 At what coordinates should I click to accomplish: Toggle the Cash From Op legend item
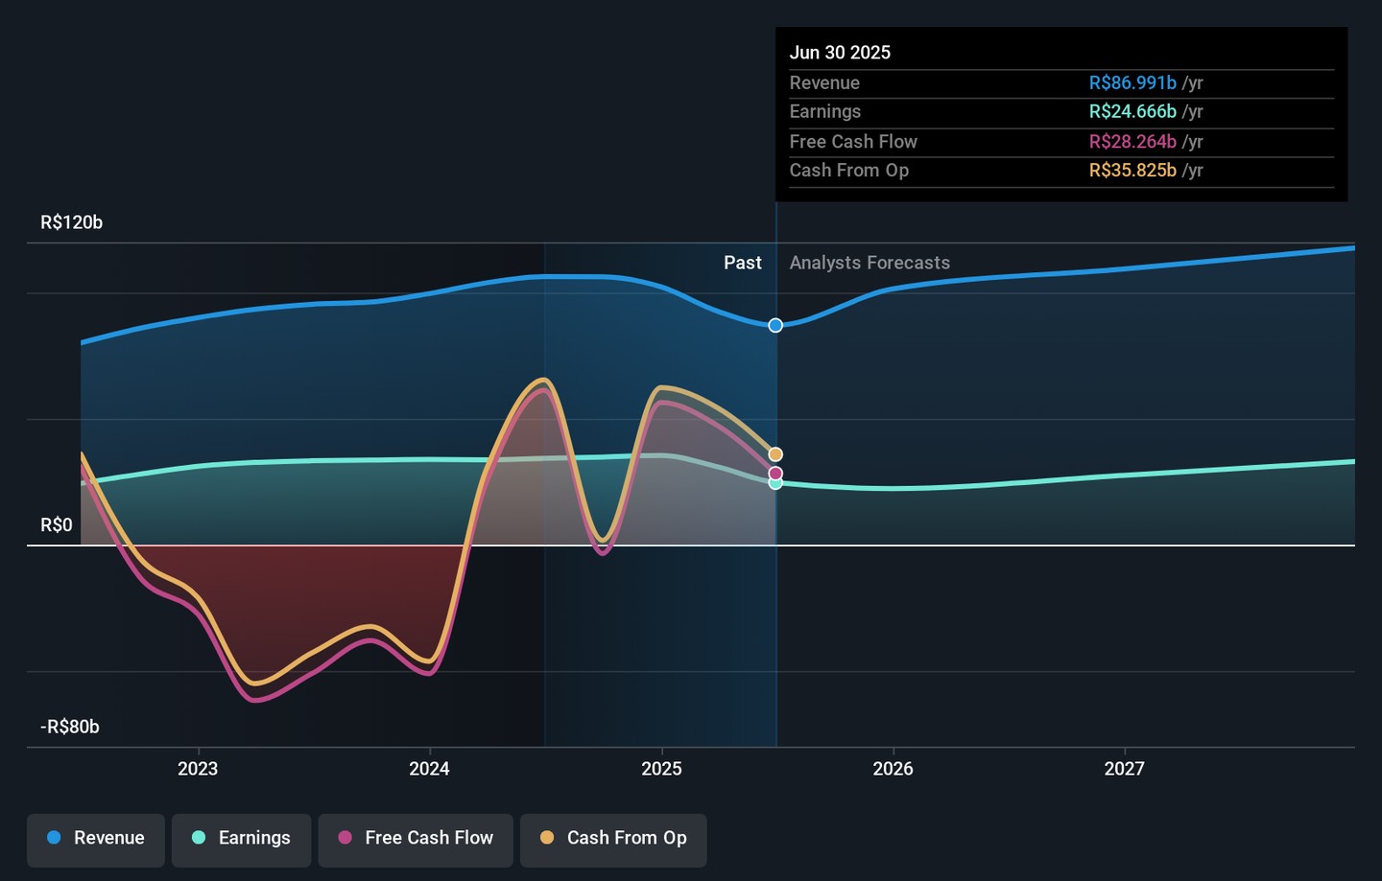tap(613, 838)
